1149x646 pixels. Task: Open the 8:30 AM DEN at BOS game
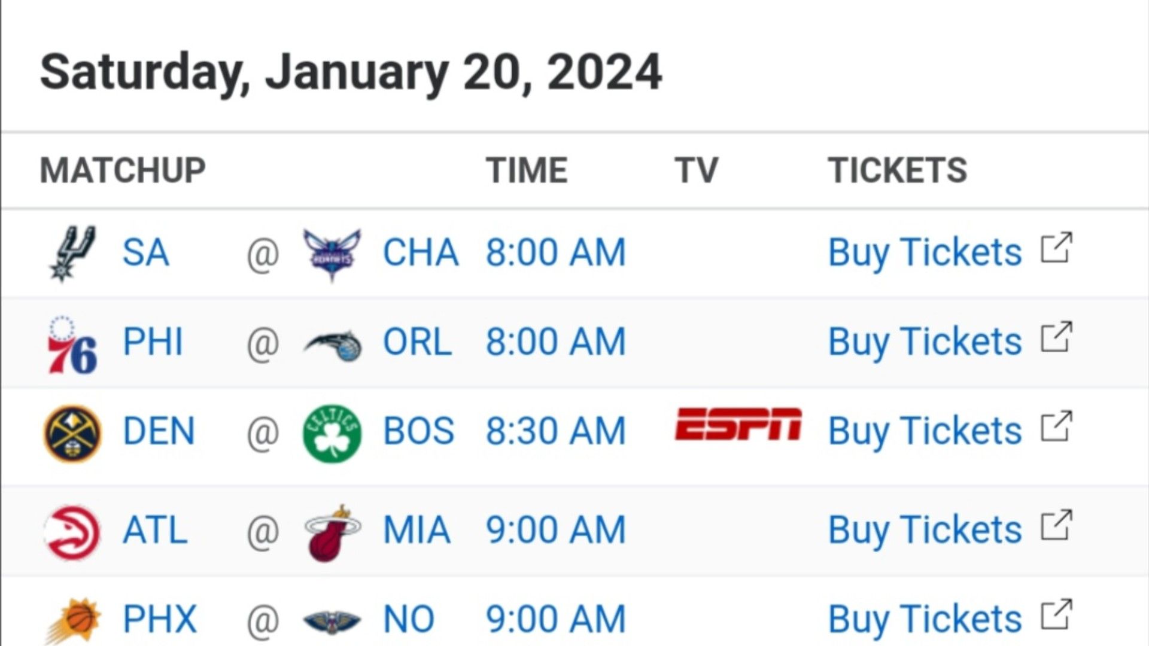[x=555, y=431]
